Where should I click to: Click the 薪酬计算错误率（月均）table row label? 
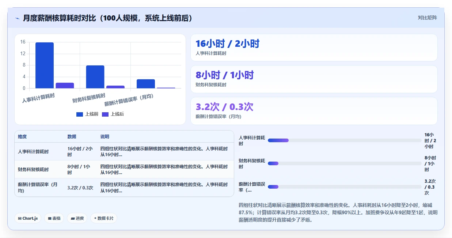(38, 188)
